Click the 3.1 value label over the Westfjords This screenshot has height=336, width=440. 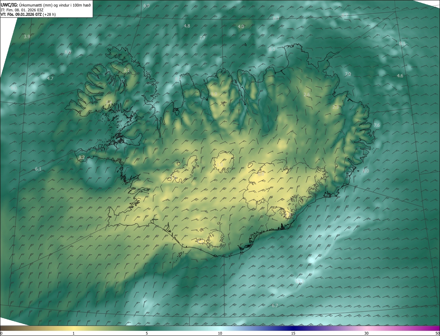coord(126,70)
